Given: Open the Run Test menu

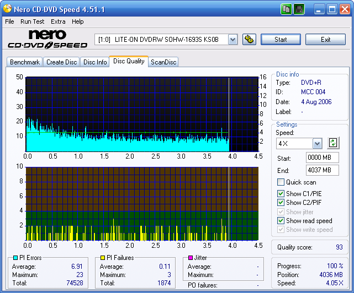Looking at the screenshot, I should tap(32, 21).
